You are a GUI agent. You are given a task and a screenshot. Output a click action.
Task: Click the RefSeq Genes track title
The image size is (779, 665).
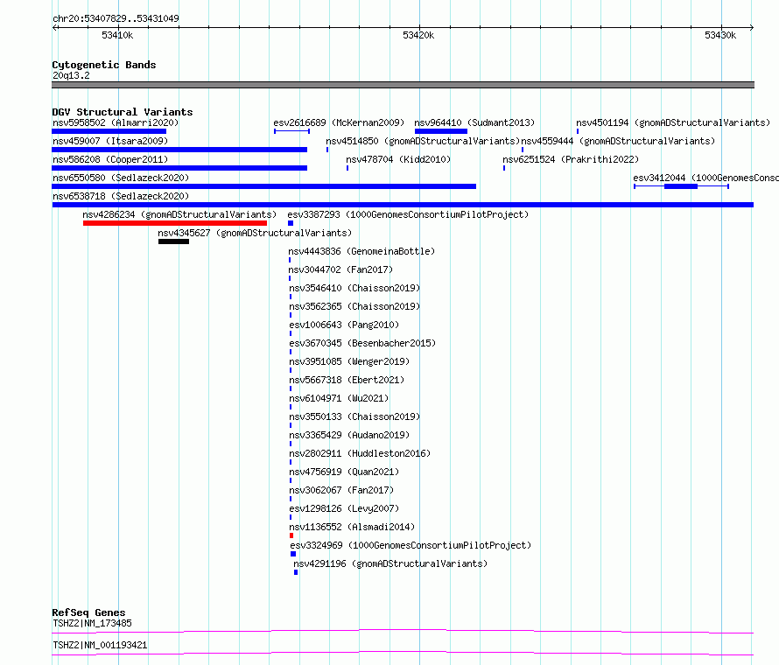(x=88, y=612)
